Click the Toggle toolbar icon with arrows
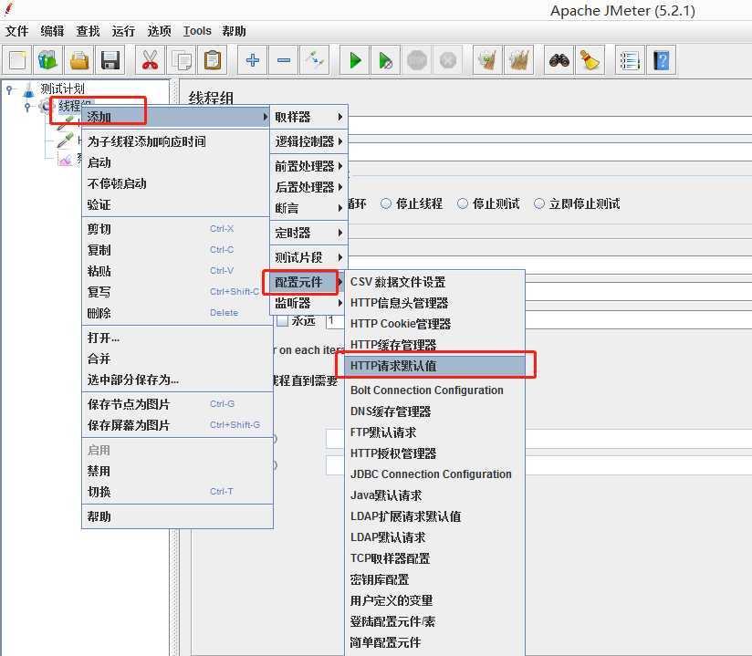This screenshot has width=752, height=656. click(x=315, y=60)
